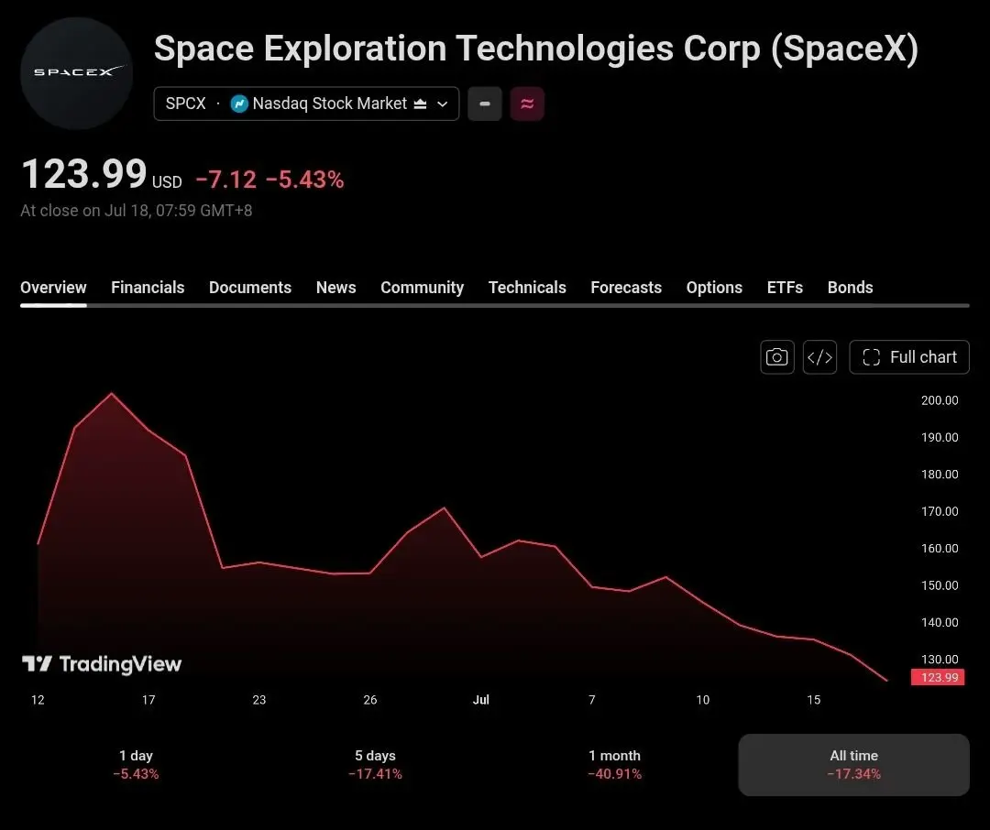
Task: Select the 1 month range
Action: click(614, 764)
